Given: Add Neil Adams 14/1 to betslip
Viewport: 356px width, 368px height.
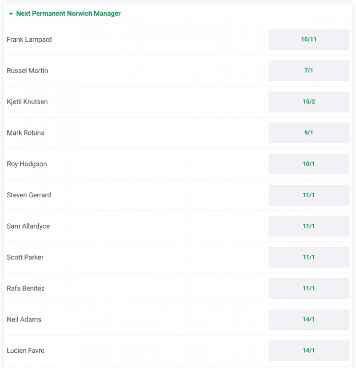Looking at the screenshot, I should coord(308,319).
